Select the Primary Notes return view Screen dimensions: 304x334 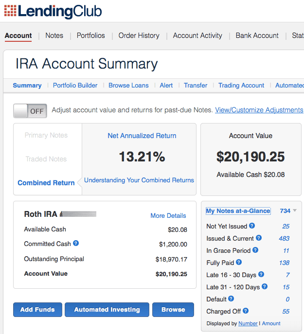click(46, 135)
